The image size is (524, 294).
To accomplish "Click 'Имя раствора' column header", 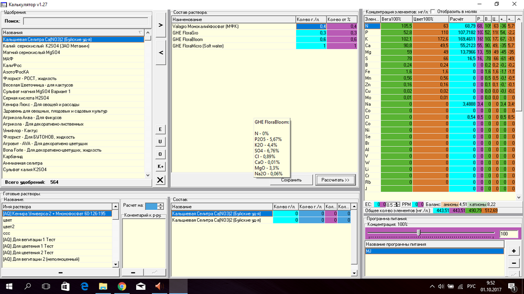I will tap(57, 207).
